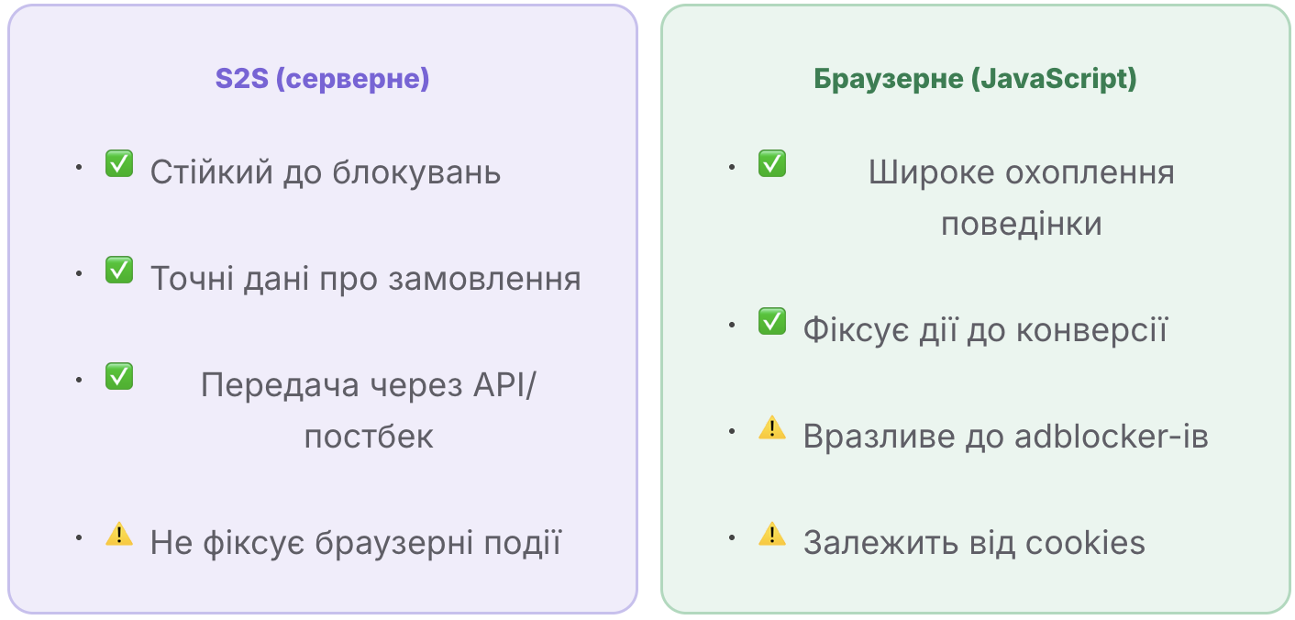Click green checkmark beside 'Широке охоплення поведінки'
Image resolution: width=1295 pixels, height=620 pixels.
772,164
